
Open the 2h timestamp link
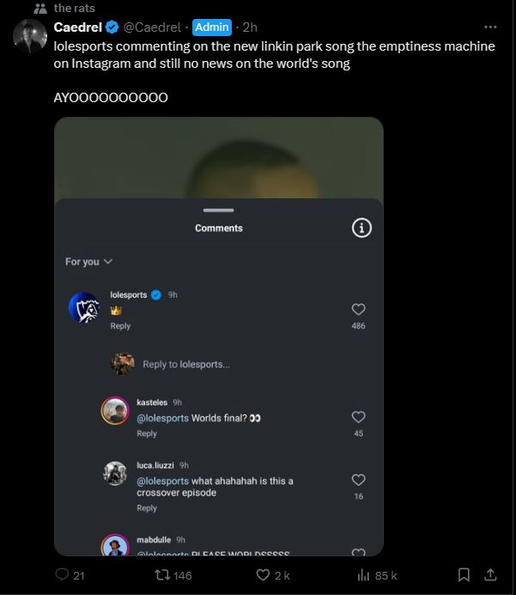coord(250,27)
